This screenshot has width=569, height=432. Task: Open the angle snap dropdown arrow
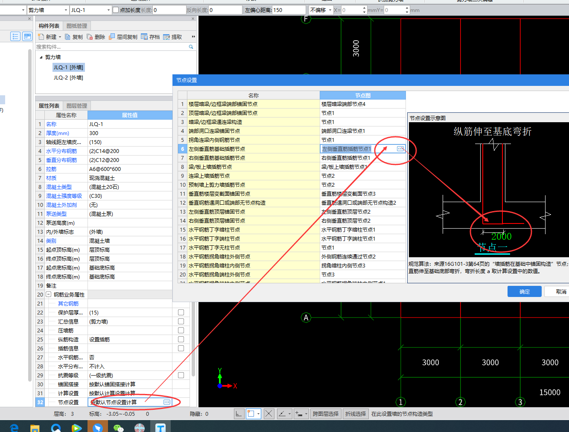tap(289, 414)
